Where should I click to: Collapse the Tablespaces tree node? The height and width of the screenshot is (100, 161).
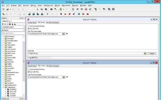(x=3, y=87)
